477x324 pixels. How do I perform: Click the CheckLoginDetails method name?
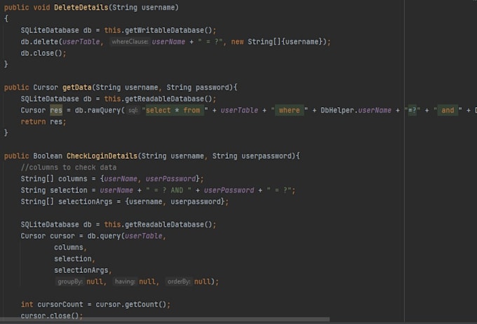click(x=102, y=156)
